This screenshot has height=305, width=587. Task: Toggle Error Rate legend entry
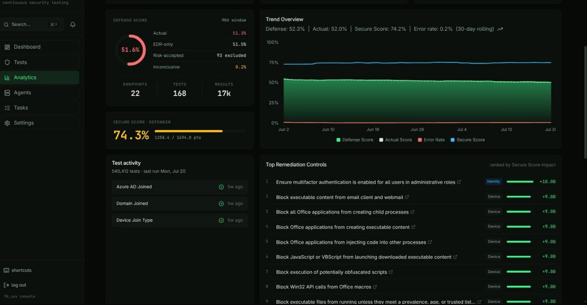431,140
